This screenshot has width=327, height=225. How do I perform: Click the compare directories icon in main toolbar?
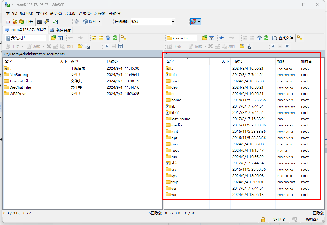pos(8,22)
